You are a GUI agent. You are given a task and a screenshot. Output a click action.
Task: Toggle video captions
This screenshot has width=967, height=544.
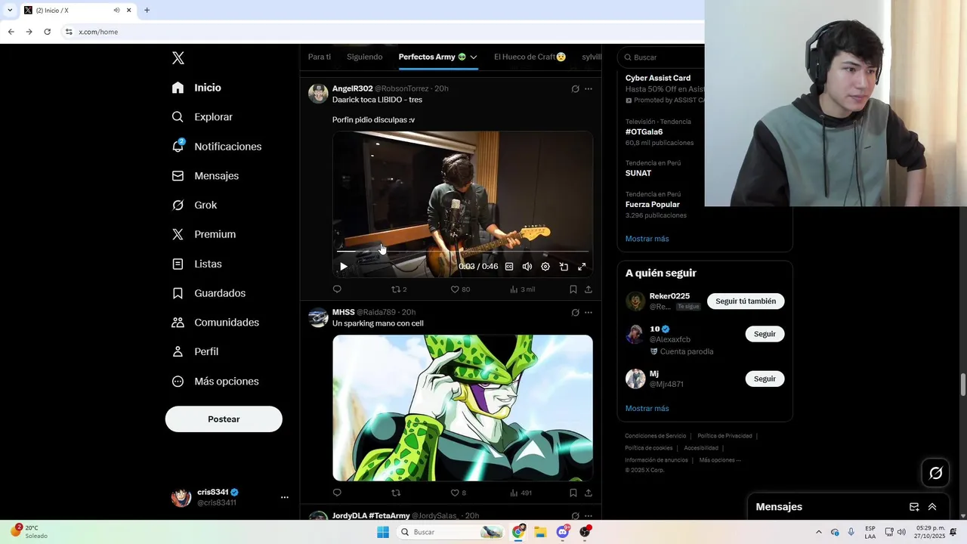(509, 266)
